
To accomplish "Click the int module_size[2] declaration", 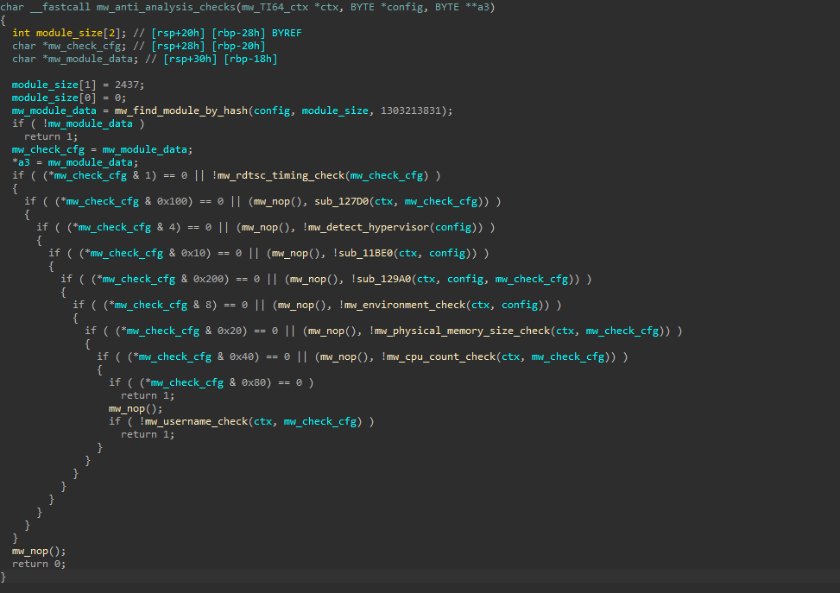I will point(69,33).
